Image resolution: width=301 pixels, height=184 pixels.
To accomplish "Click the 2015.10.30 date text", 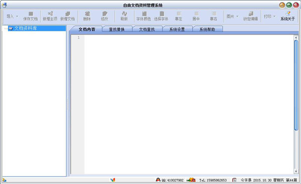I will [x=262, y=180].
